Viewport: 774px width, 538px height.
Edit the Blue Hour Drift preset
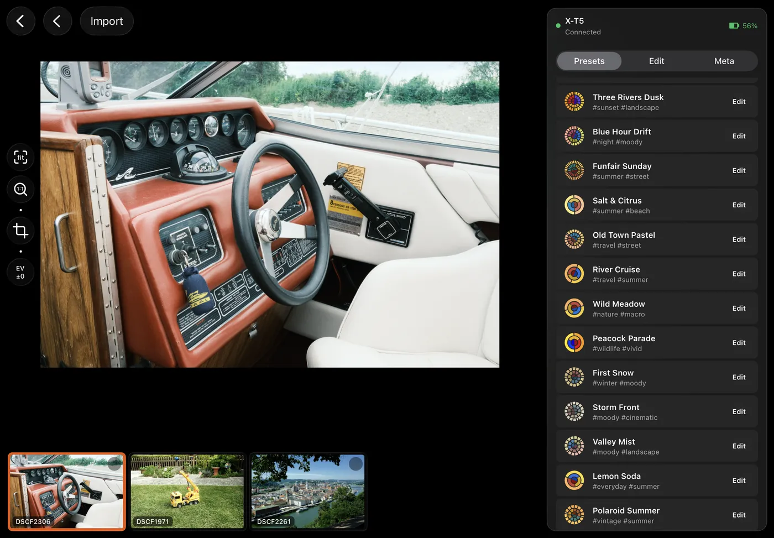click(739, 136)
